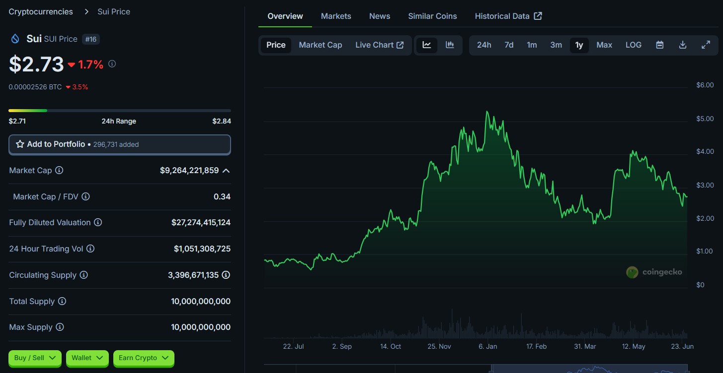Open the Wallet dropdown
The image size is (723, 373).
click(87, 358)
